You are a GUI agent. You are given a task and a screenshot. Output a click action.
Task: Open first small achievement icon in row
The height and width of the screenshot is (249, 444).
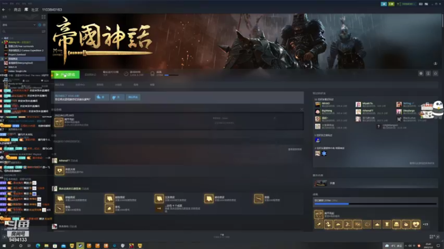[319, 224]
